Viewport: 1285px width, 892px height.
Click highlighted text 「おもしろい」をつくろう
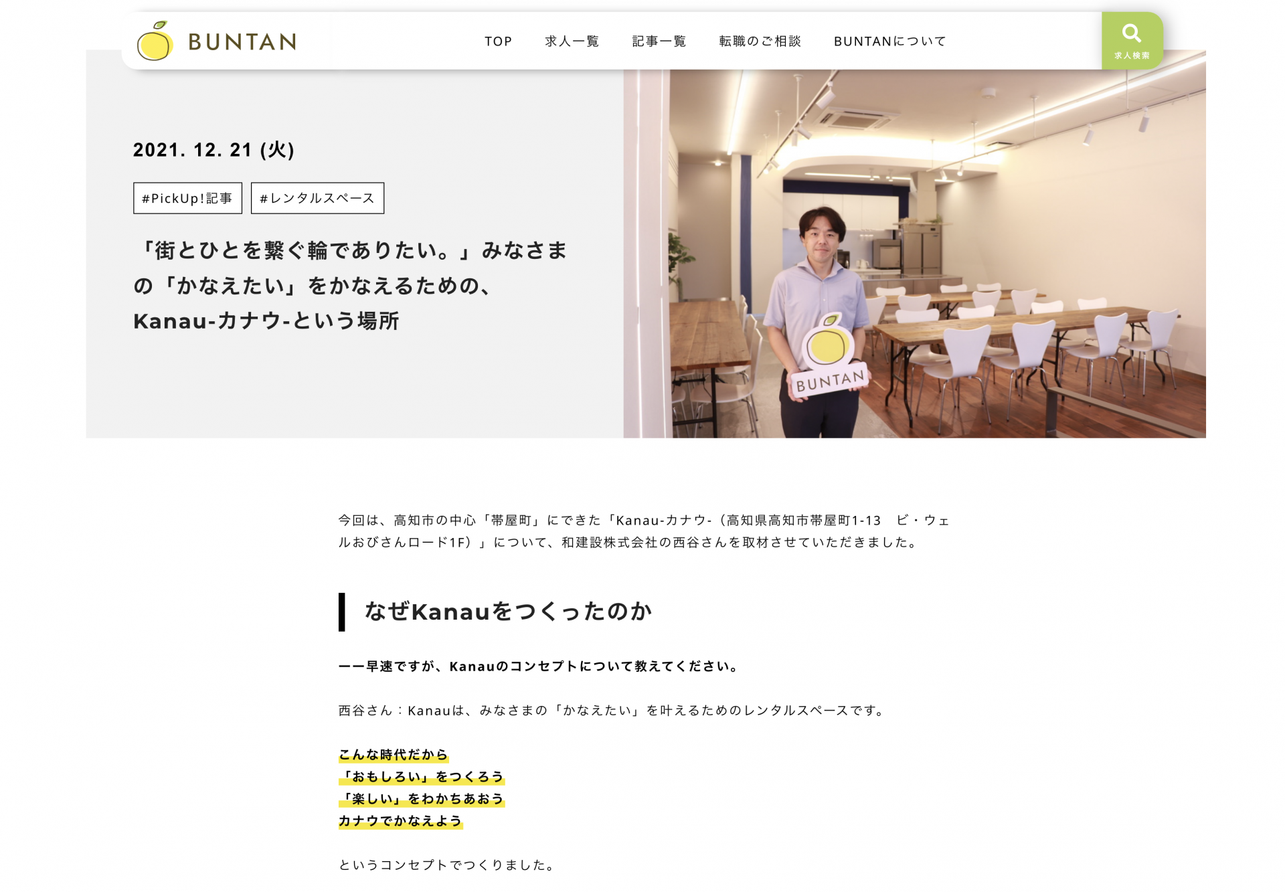point(422,777)
